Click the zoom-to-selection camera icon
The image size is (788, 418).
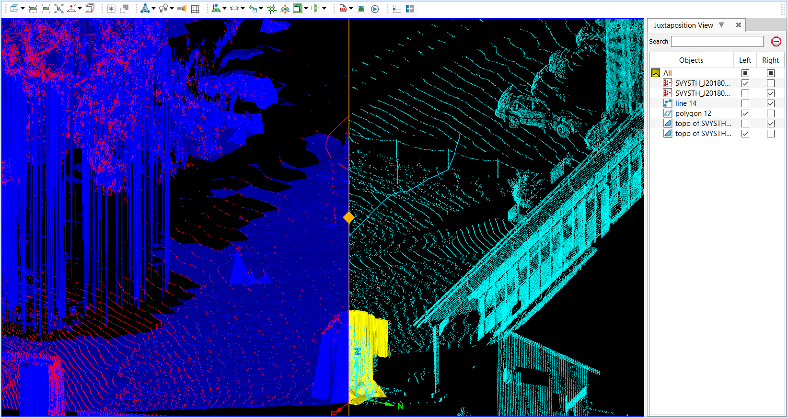pyautogui.click(x=33, y=9)
